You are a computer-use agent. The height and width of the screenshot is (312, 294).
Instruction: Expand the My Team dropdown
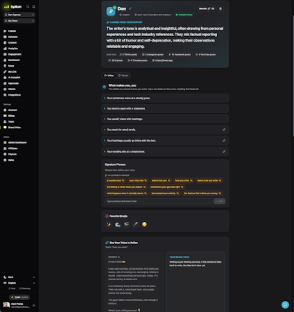pos(19,21)
